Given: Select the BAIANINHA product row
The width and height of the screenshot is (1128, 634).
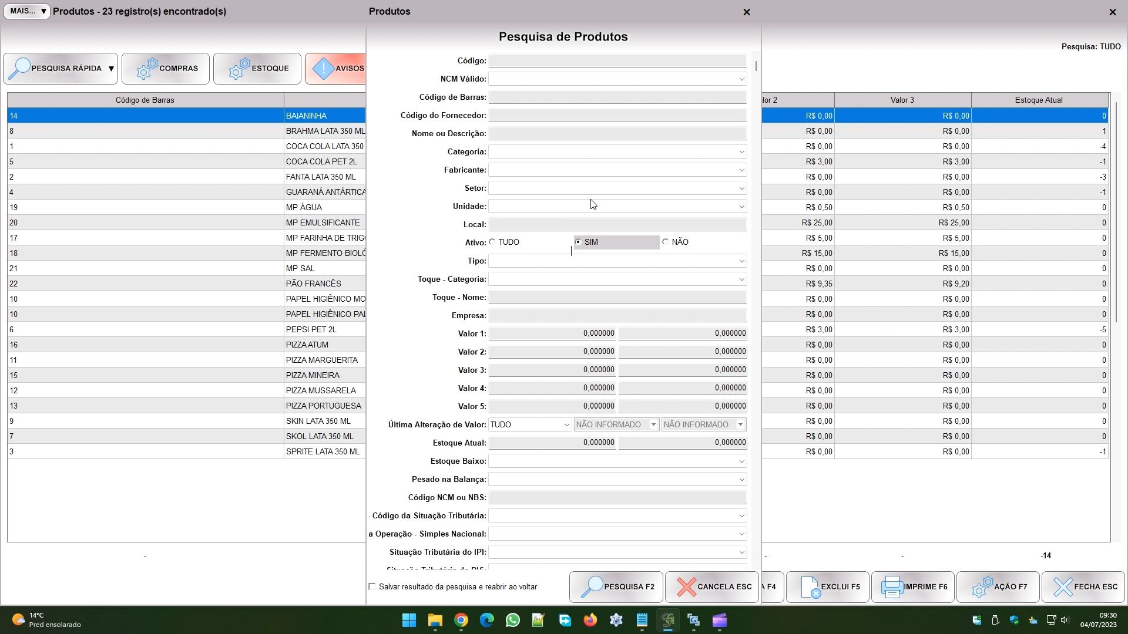Looking at the screenshot, I should [187, 116].
